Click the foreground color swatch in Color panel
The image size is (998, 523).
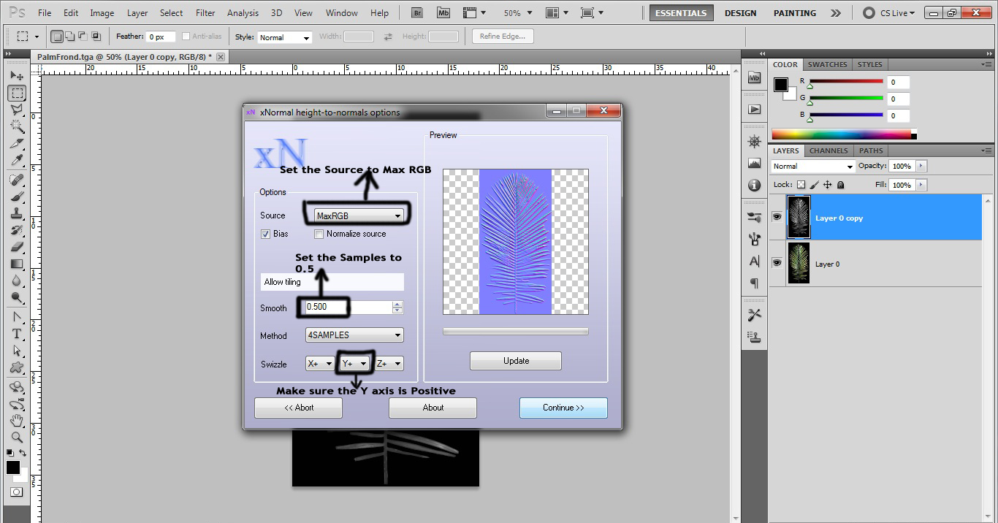pos(781,85)
